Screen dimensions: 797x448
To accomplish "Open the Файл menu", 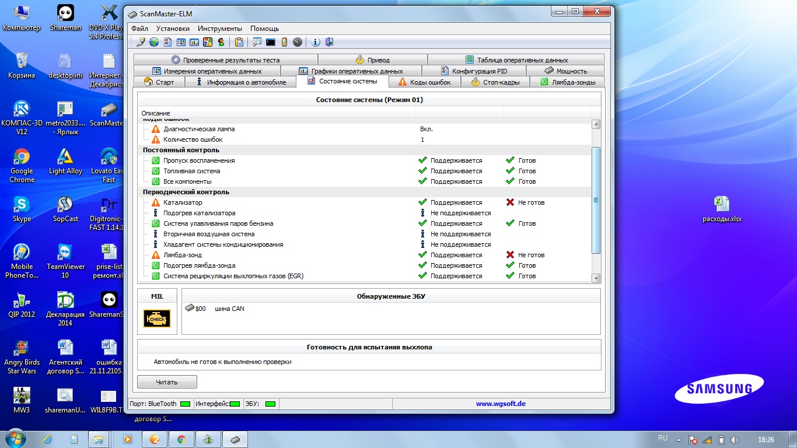I will click(139, 29).
